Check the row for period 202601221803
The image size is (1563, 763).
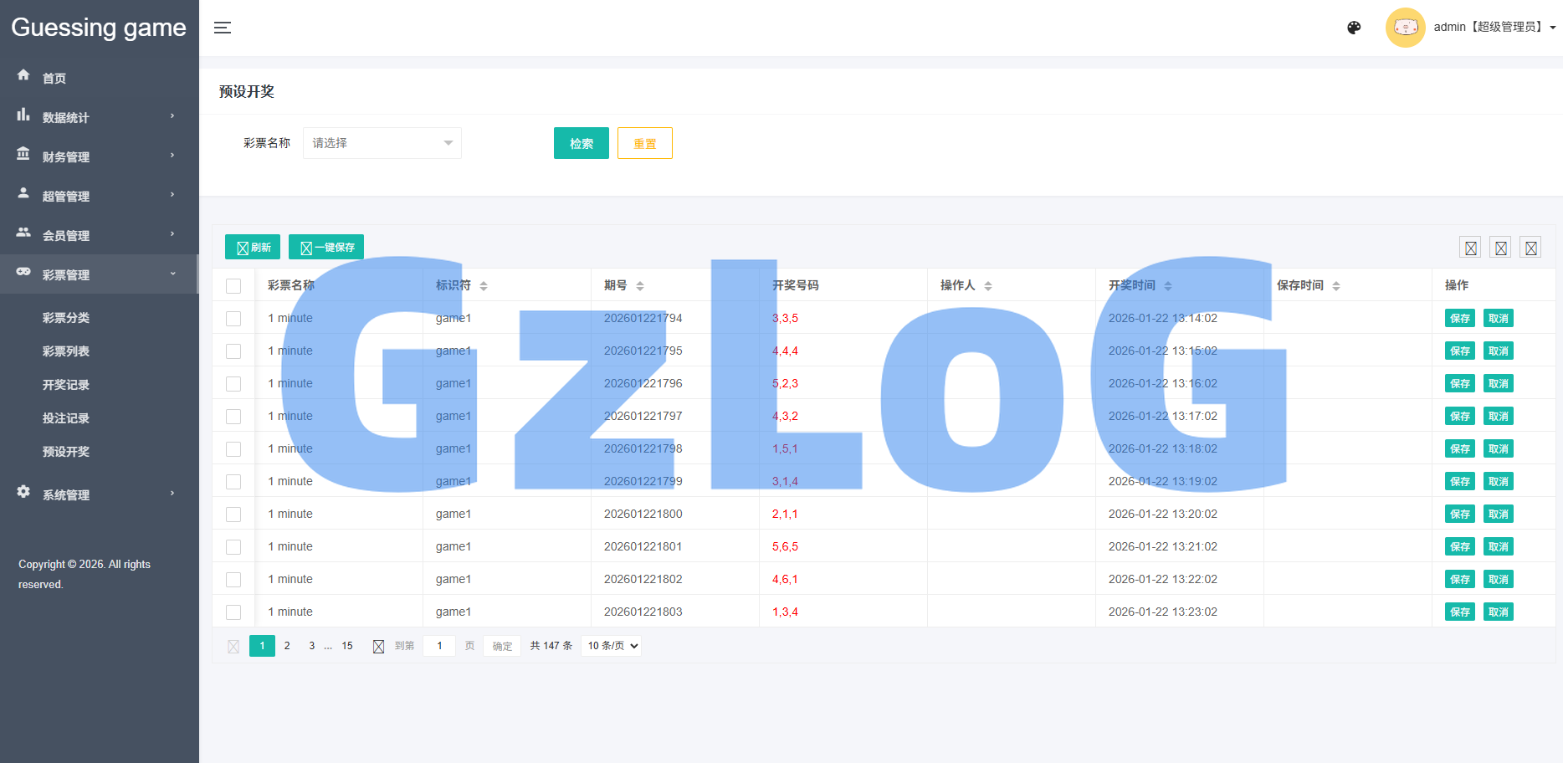point(233,612)
